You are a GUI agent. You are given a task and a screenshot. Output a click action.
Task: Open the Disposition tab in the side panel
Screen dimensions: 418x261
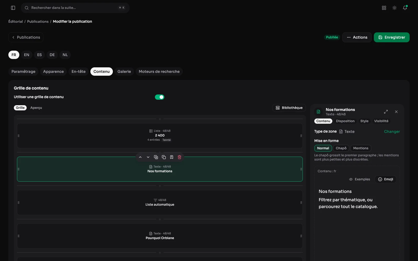[345, 121]
